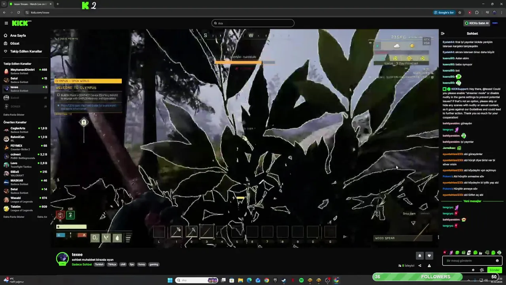Open Google'a Sor lens button
The width and height of the screenshot is (506, 285).
pyautogui.click(x=444, y=12)
